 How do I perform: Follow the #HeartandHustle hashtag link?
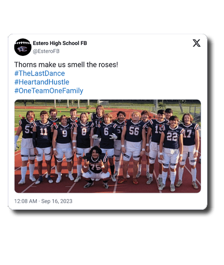click(x=42, y=82)
